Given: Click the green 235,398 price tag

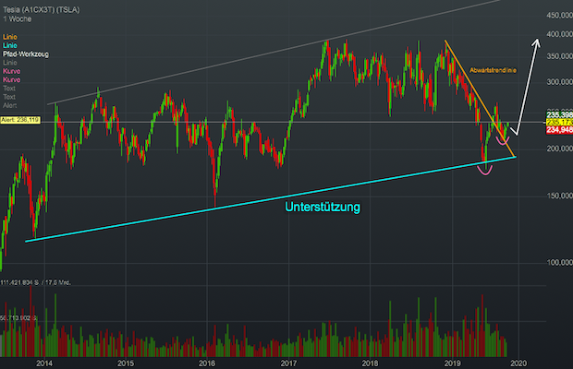Looking at the screenshot, I should tap(559, 114).
